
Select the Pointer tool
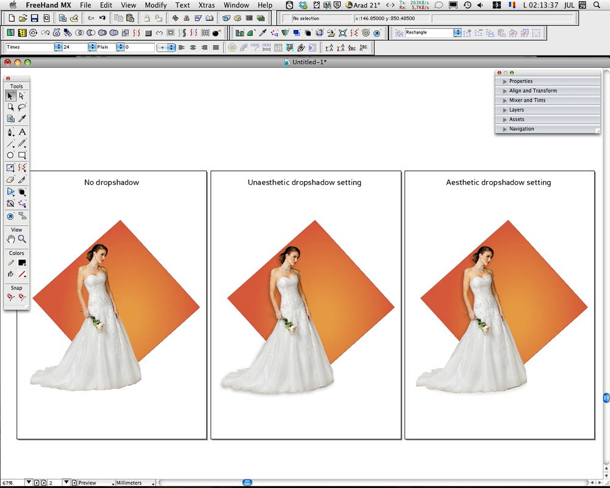tap(10, 96)
